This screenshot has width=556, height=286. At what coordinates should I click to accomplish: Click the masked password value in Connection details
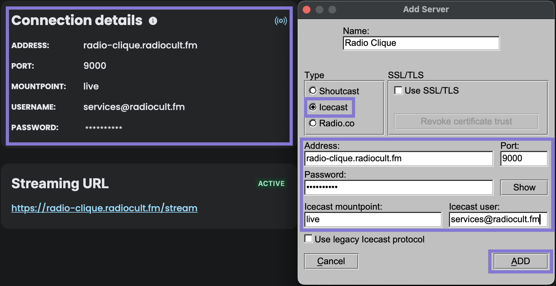(103, 128)
